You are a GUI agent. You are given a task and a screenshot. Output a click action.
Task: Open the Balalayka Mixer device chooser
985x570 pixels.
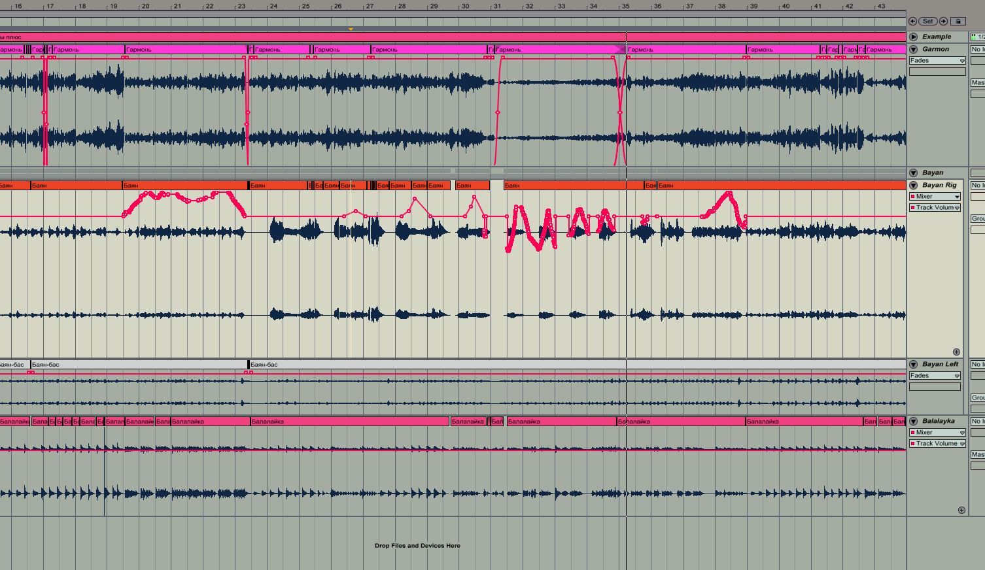[x=937, y=433]
